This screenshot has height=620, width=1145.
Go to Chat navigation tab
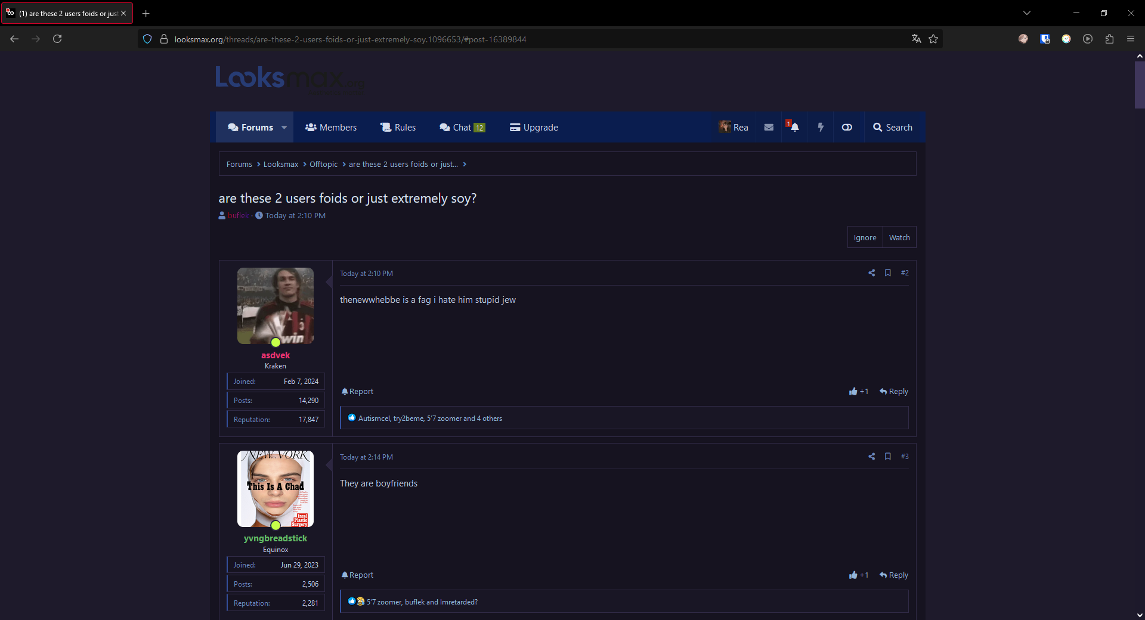pos(462,128)
